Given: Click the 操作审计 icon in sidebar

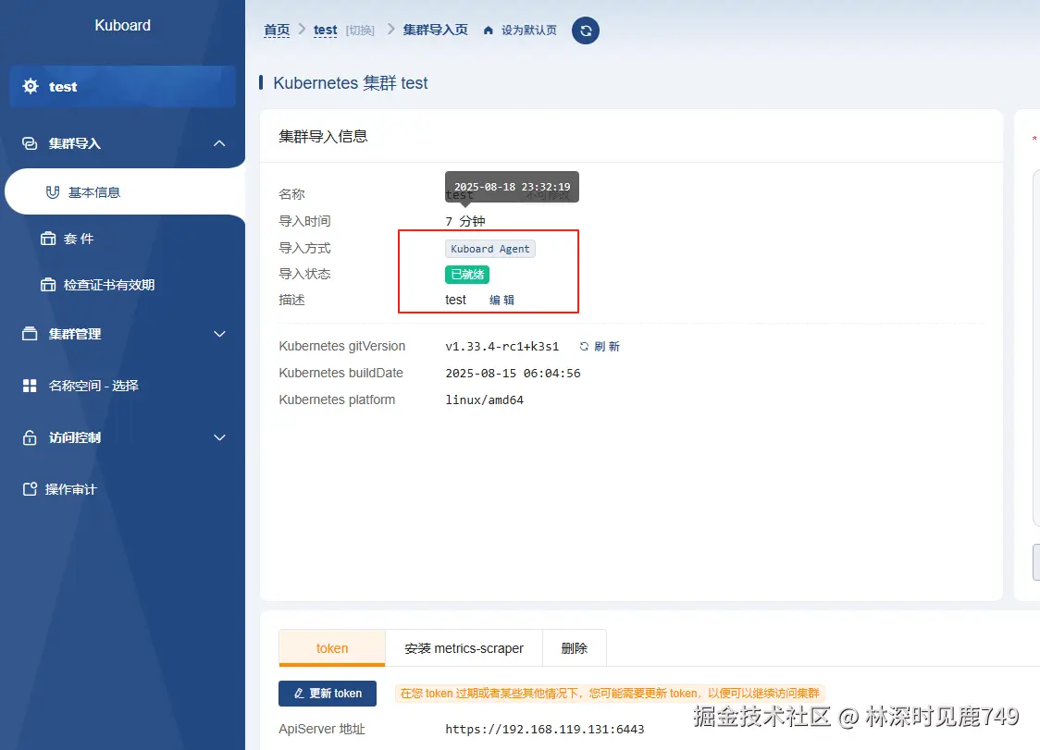Looking at the screenshot, I should (x=30, y=489).
